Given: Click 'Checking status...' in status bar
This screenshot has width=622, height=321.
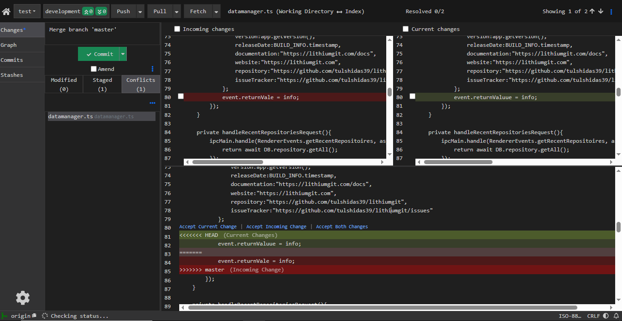Looking at the screenshot, I should [x=80, y=316].
